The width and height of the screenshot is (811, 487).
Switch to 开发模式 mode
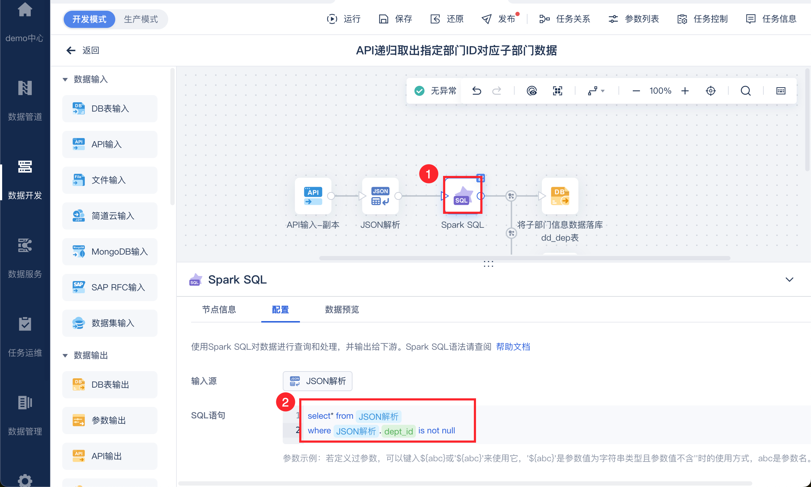pos(89,19)
